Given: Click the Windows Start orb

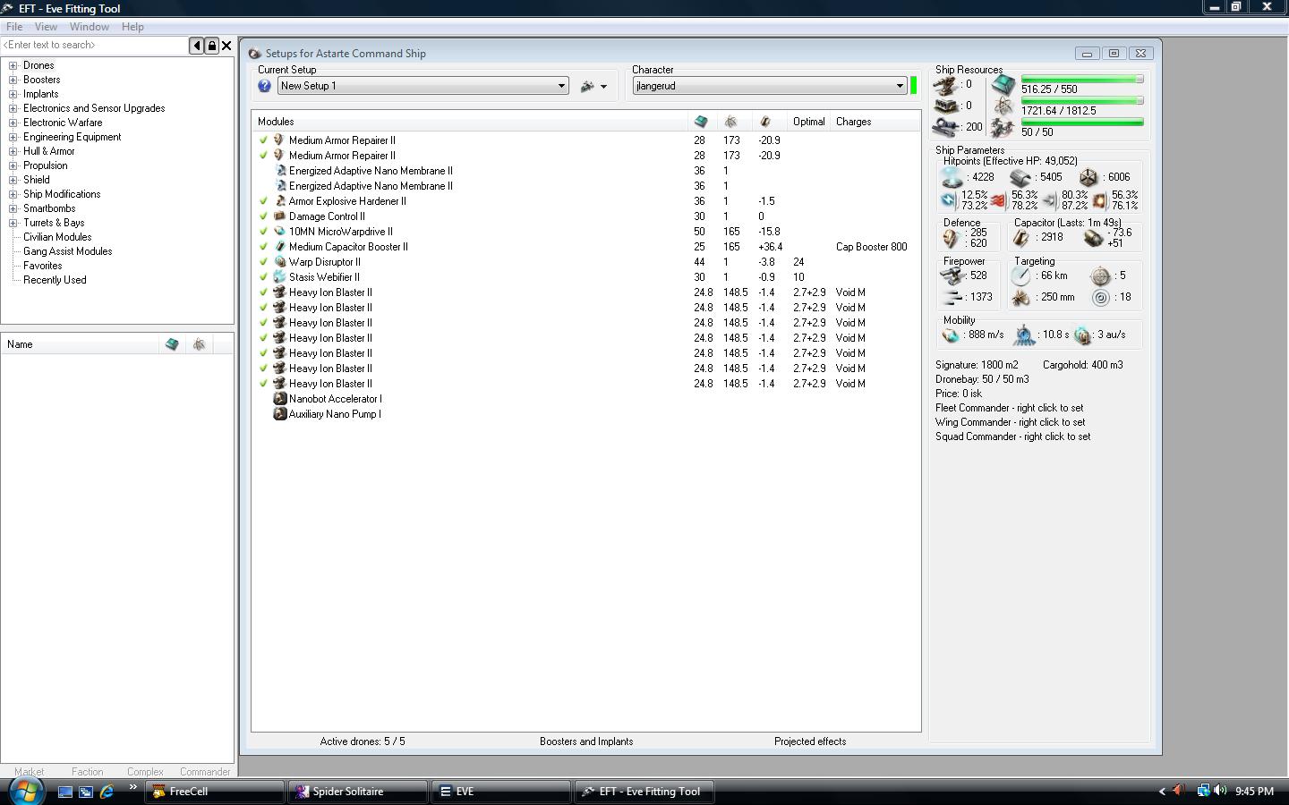Looking at the screenshot, I should point(25,791).
